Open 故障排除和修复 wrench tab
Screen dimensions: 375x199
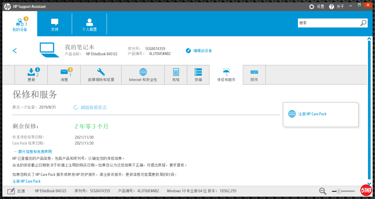[x=101, y=75]
